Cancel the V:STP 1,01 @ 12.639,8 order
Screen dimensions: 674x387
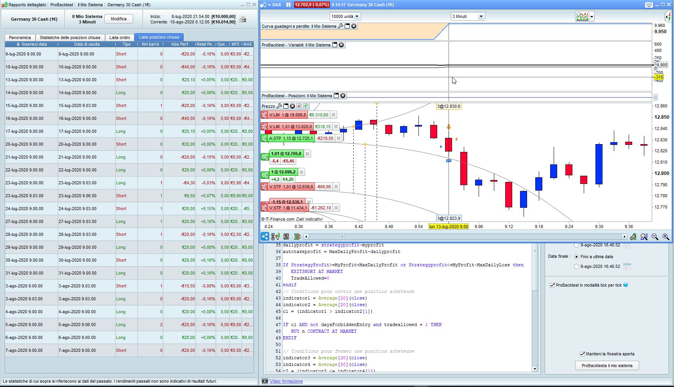click(336, 187)
